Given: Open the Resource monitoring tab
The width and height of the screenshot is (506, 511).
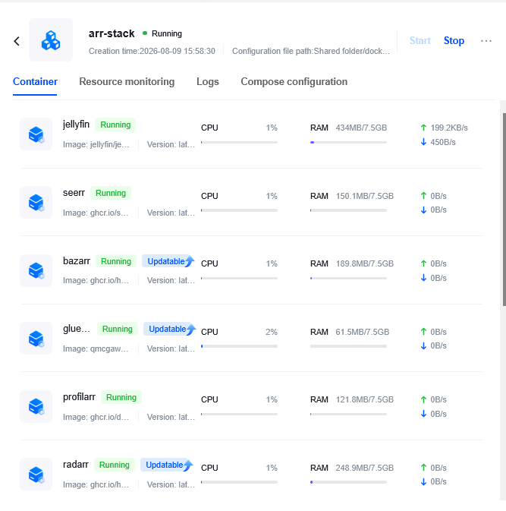Looking at the screenshot, I should 127,81.
